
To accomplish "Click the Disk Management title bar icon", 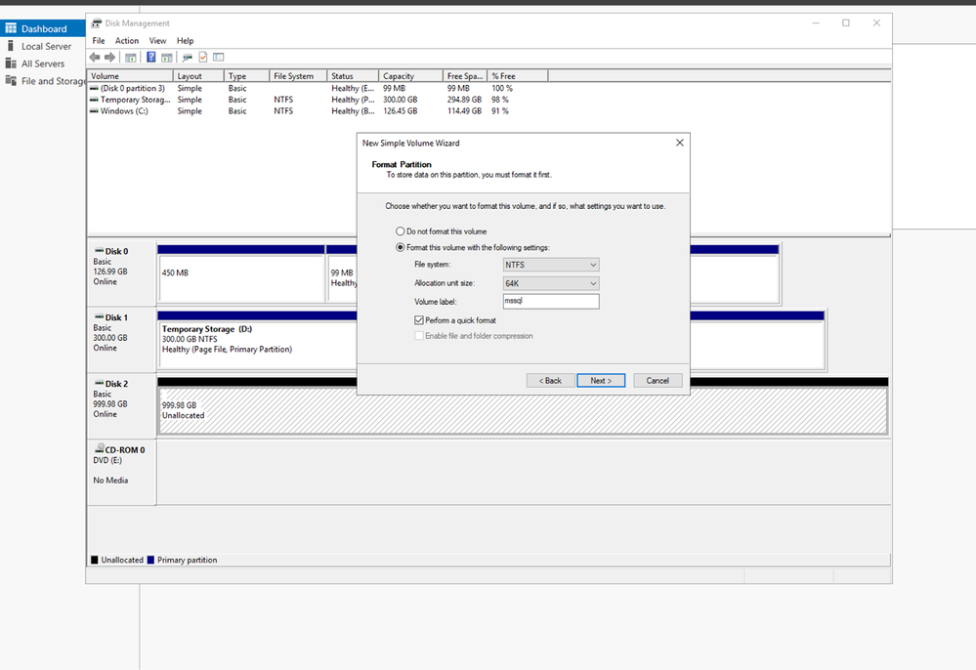I will point(97,23).
